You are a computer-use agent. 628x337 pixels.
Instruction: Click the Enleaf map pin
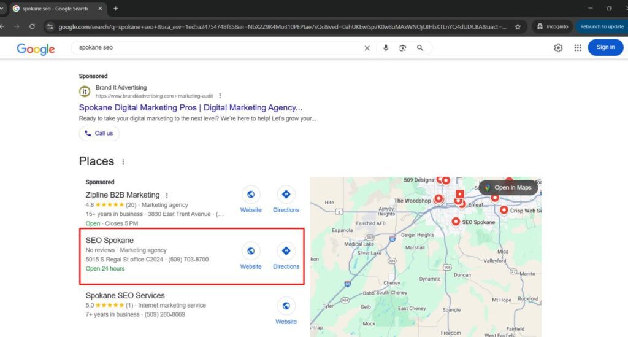coord(462,204)
